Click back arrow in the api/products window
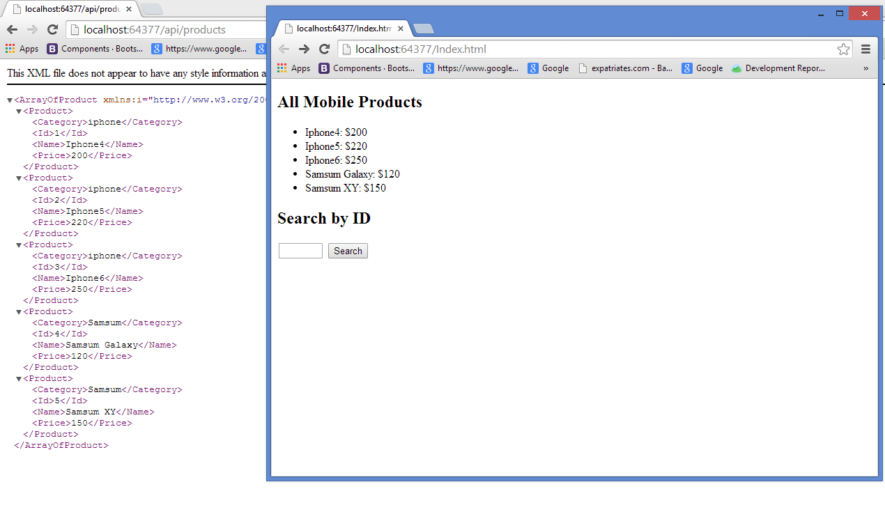This screenshot has width=885, height=505. [12, 29]
